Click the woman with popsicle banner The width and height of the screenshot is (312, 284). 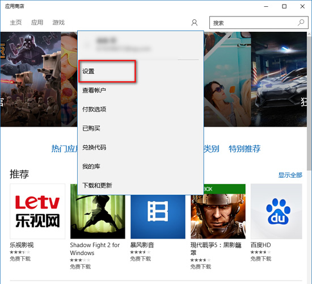tap(227, 79)
